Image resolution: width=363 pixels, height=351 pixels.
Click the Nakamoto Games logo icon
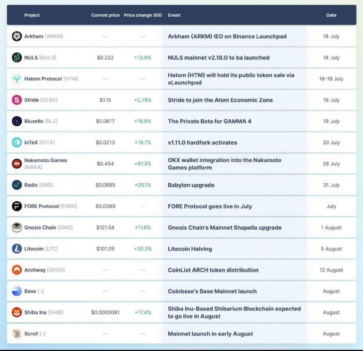[x=17, y=164]
